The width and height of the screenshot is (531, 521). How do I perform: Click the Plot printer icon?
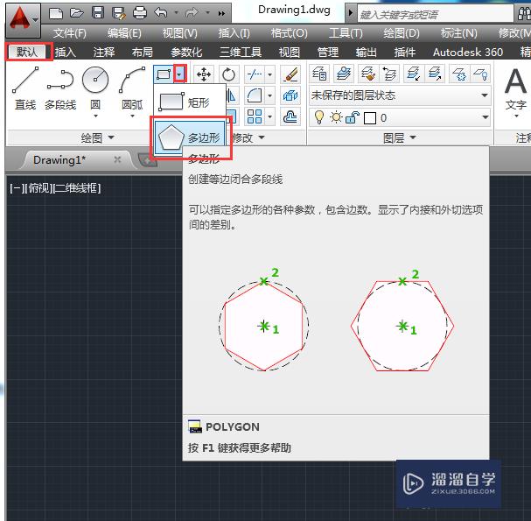(140, 13)
